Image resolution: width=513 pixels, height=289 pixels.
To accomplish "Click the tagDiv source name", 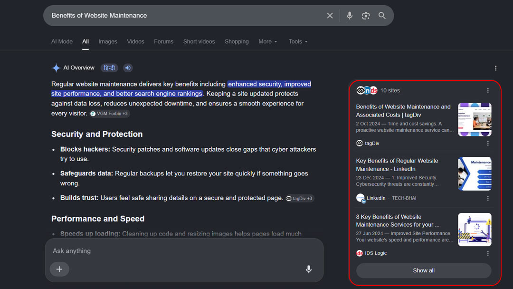I will click(372, 144).
